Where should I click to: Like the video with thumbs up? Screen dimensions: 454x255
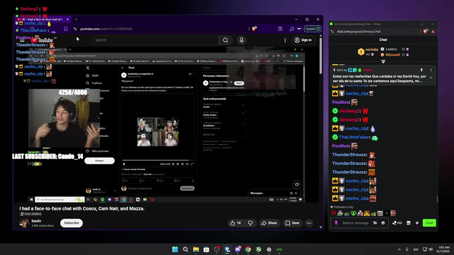pyautogui.click(x=236, y=223)
